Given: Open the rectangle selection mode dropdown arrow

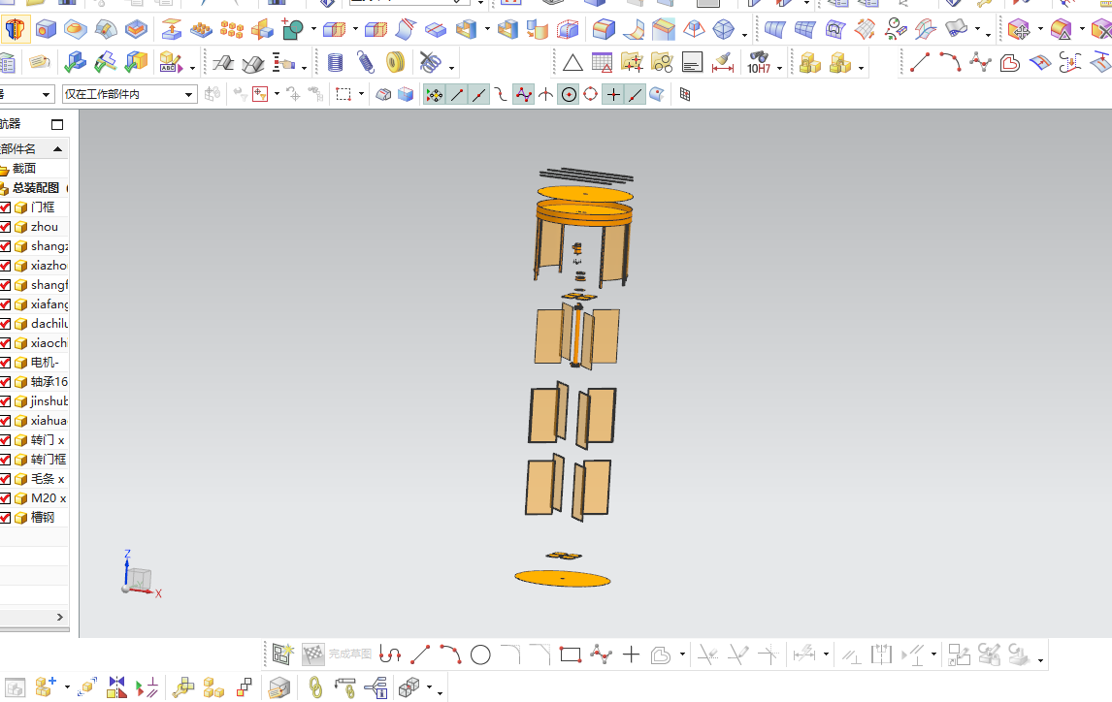Looking at the screenshot, I should [x=361, y=94].
